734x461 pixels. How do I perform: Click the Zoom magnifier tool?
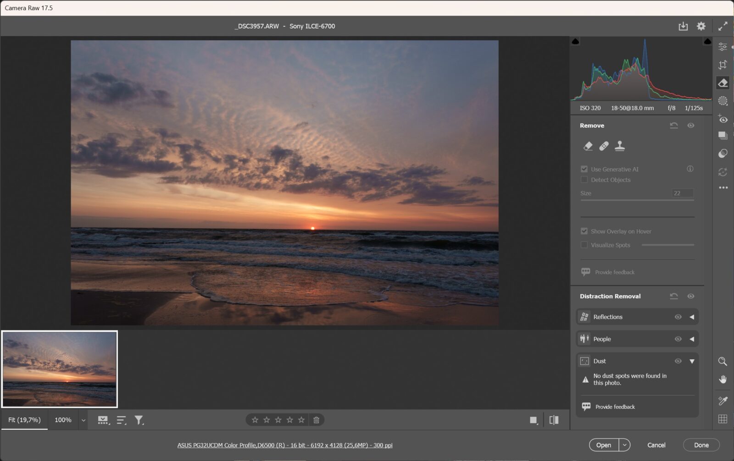pyautogui.click(x=723, y=362)
